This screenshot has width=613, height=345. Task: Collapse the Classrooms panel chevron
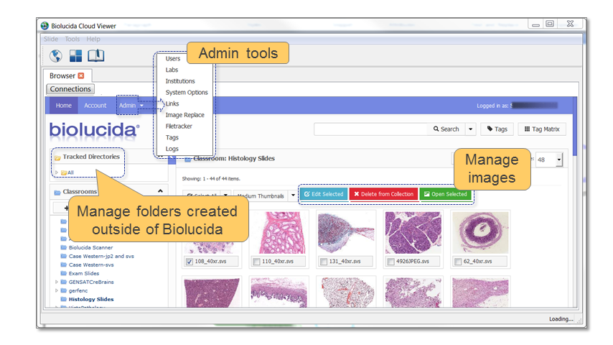coord(160,191)
